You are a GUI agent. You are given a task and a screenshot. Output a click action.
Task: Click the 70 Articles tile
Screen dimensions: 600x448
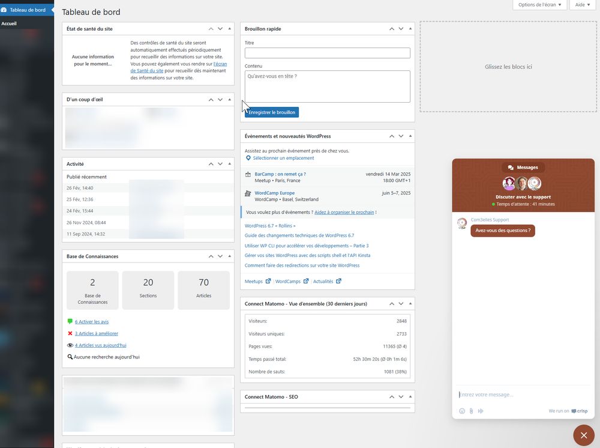[203, 290]
